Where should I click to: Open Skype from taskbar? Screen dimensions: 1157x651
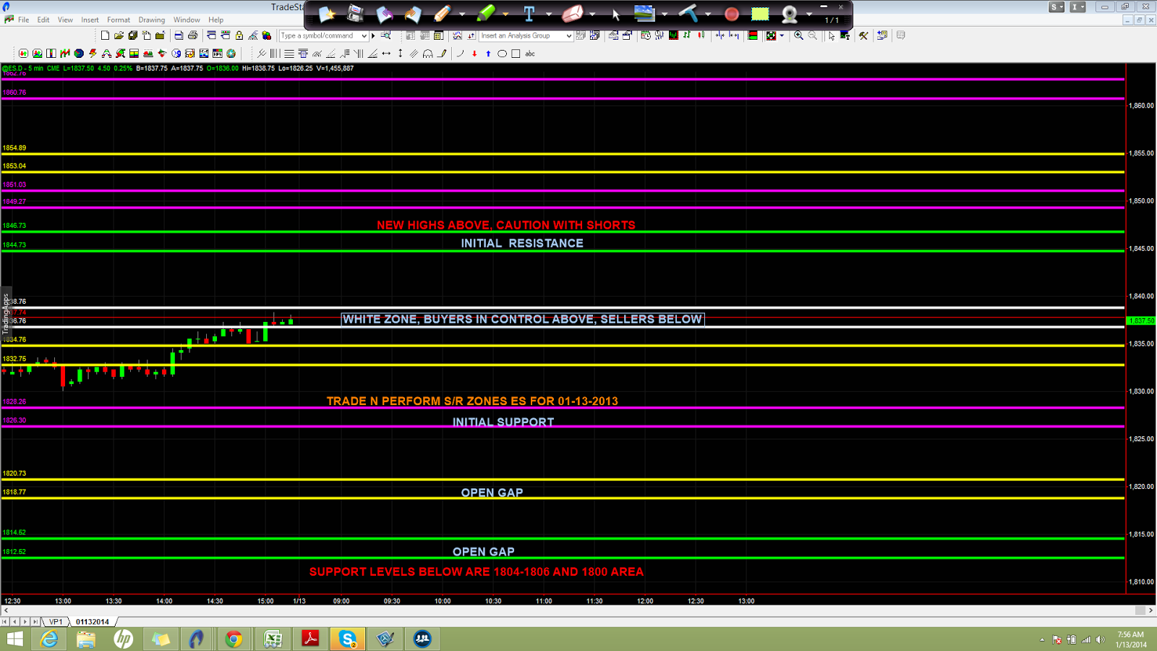tap(348, 639)
